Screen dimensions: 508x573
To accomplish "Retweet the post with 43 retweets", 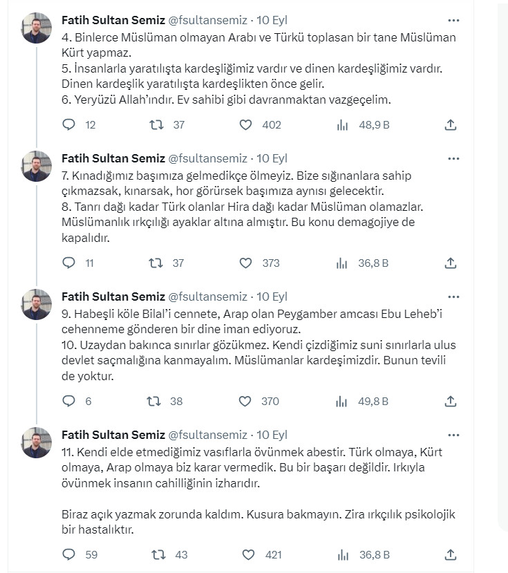I will coord(157,554).
